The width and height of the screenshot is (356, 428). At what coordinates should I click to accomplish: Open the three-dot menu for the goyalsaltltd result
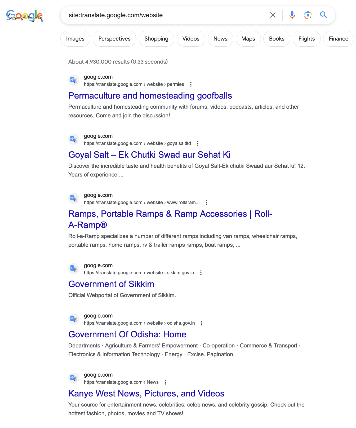[198, 143]
